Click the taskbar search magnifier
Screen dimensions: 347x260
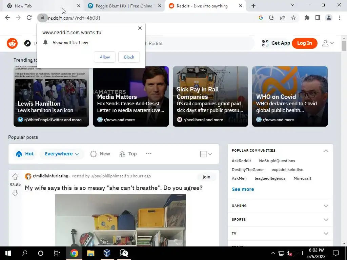[x=24, y=253]
